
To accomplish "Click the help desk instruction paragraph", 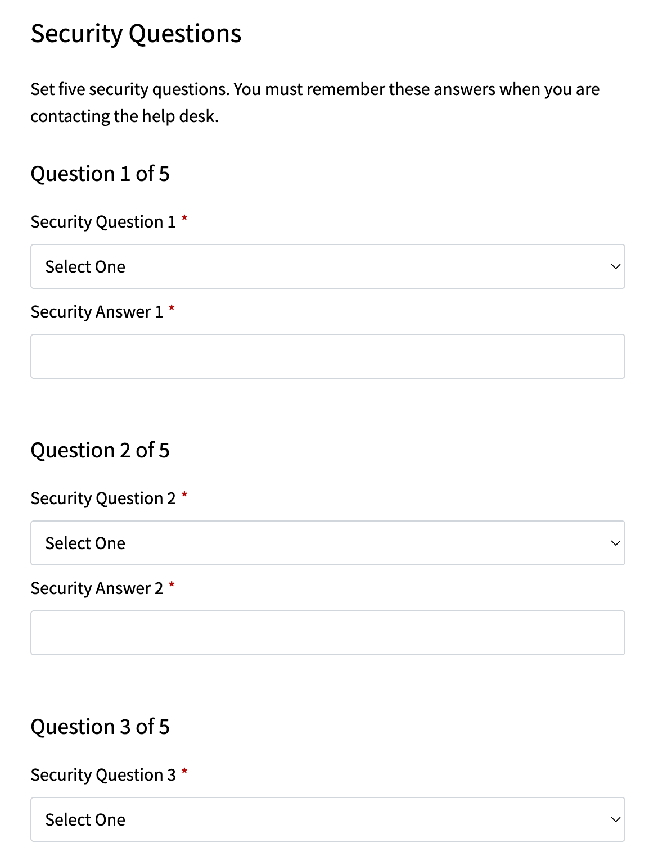I will coord(315,102).
